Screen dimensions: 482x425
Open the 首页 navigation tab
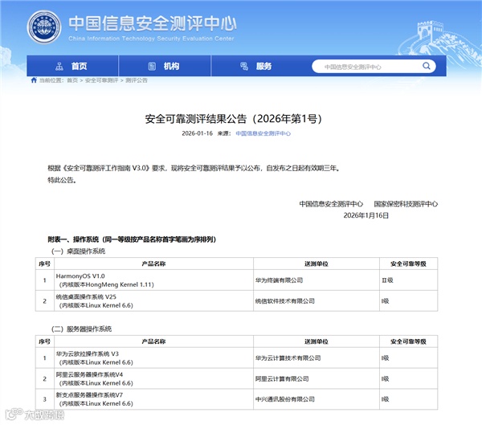tap(72, 66)
